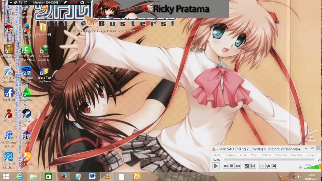Take a screenshot with camera icon

tap(82, 3)
